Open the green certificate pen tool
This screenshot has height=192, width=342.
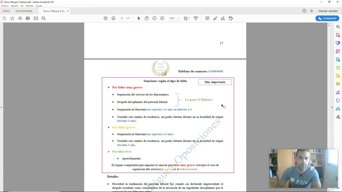coord(338,109)
